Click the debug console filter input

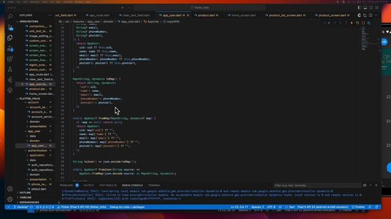pos(317,185)
